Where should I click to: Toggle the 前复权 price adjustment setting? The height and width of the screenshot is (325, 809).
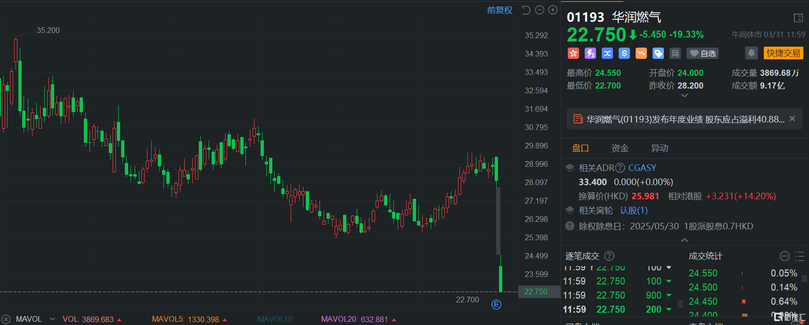click(499, 10)
